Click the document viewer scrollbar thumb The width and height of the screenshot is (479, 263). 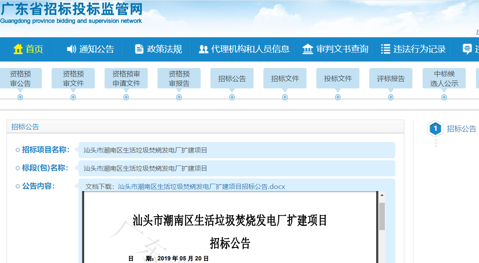382,216
